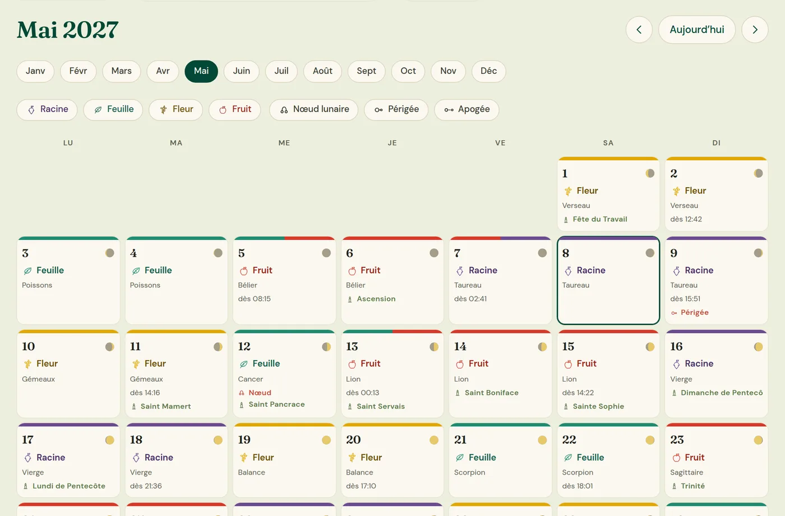Click the moon phase icon on day 5
785x516 pixels.
coord(326,253)
